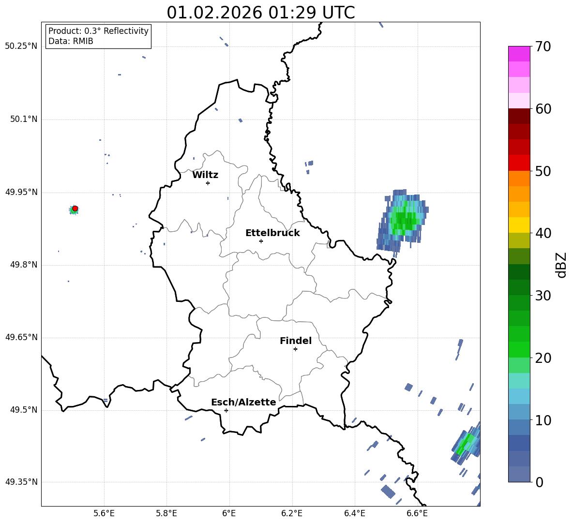The image size is (573, 523).
Task: Click the Findel city label
Action: coord(296,341)
